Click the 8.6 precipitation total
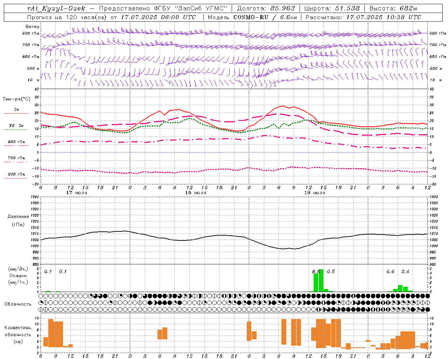This screenshot has height=359, width=448. click(316, 272)
